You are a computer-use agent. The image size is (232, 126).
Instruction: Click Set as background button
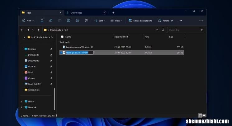click(x=140, y=21)
